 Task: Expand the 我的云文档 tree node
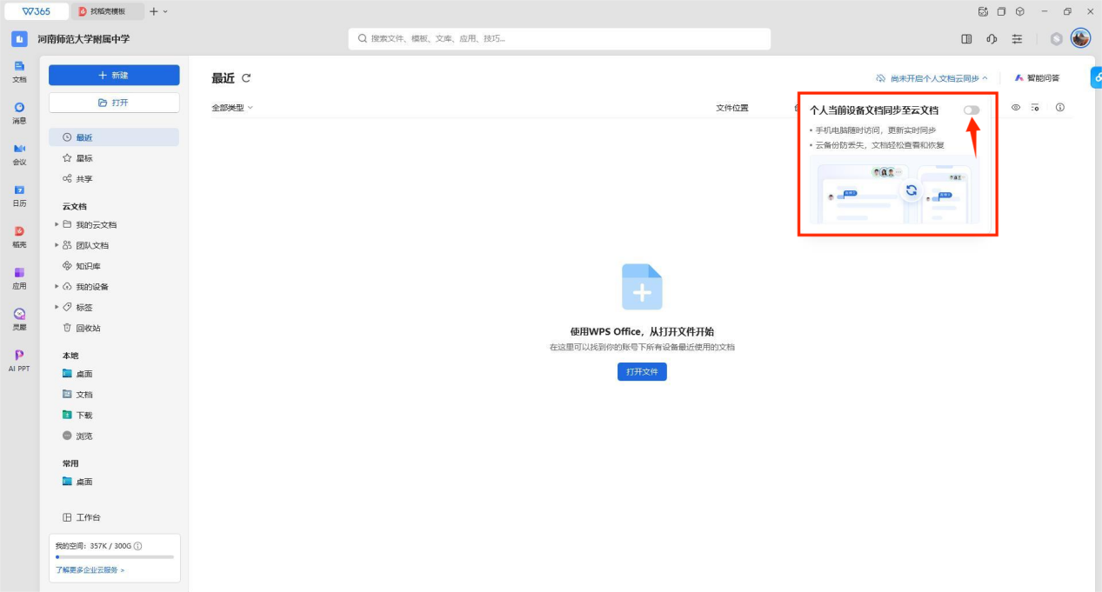pos(57,224)
